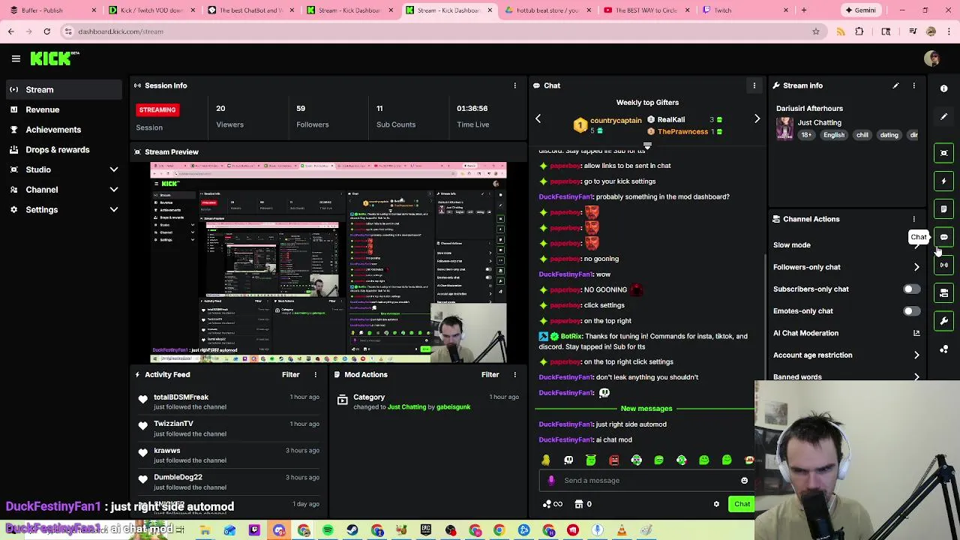This screenshot has height=540, width=960.
Task: Open the profile avatar menu top right
Action: tap(932, 58)
